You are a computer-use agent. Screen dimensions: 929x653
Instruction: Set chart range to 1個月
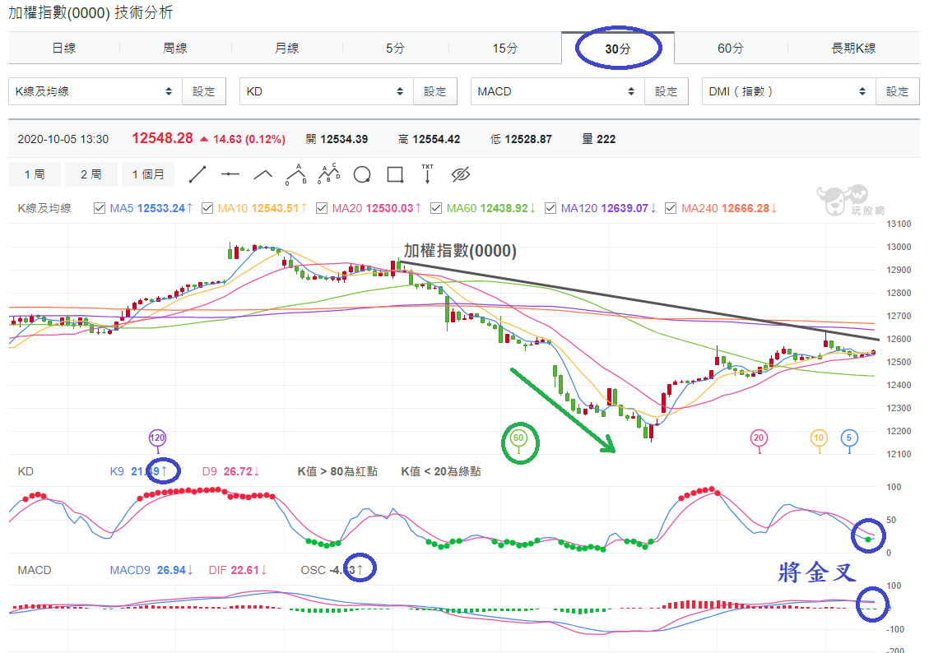148,174
